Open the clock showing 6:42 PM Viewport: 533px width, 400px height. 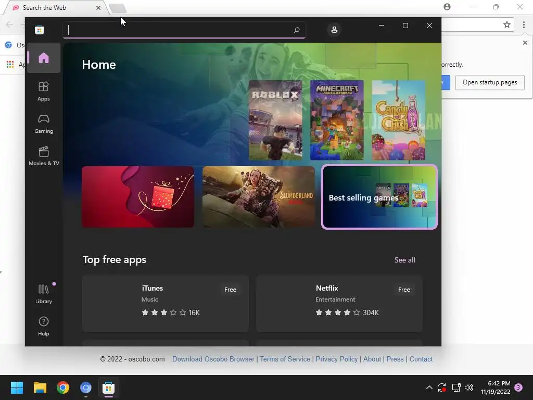[496, 387]
